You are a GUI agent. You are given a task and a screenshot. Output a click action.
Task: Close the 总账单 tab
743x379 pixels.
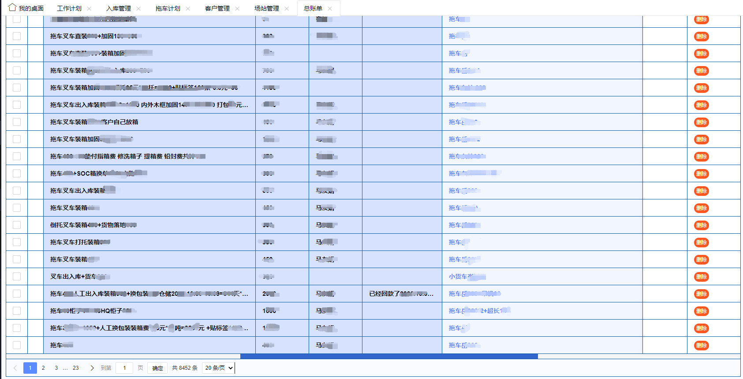point(330,8)
